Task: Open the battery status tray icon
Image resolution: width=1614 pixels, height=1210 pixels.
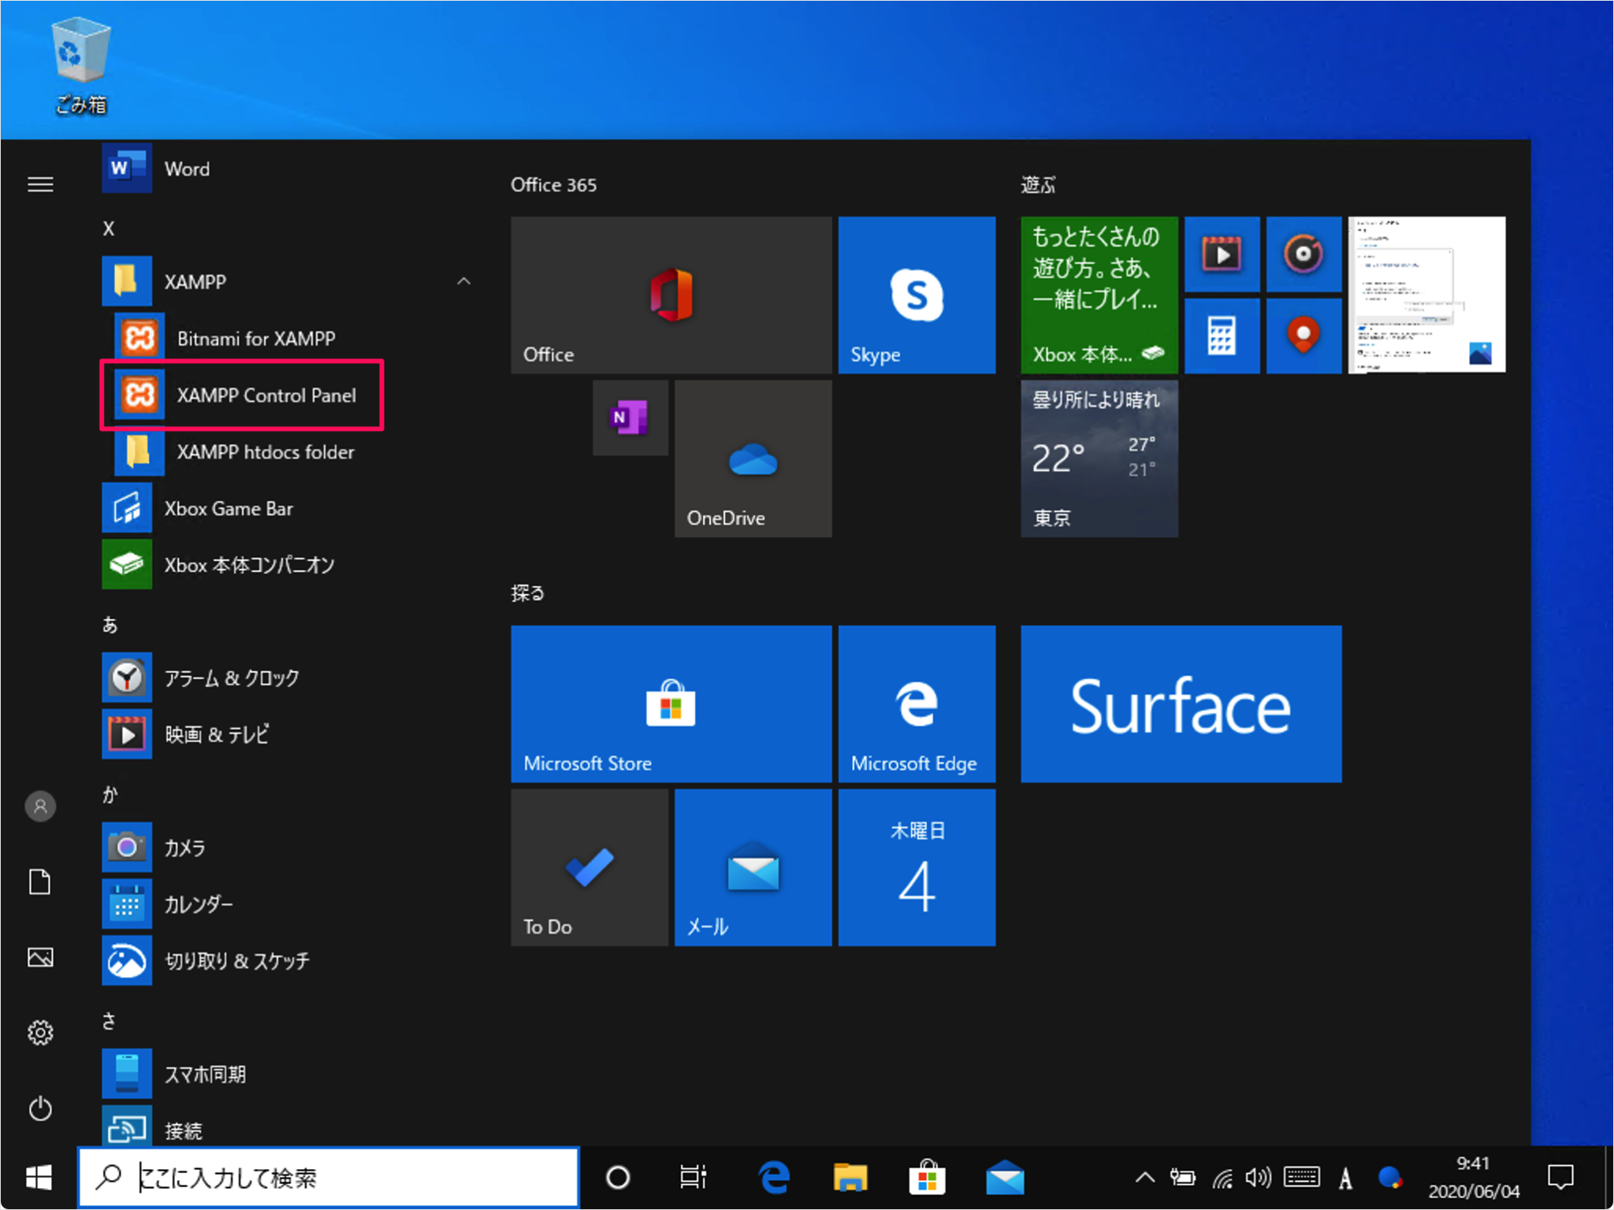Action: [1182, 1178]
